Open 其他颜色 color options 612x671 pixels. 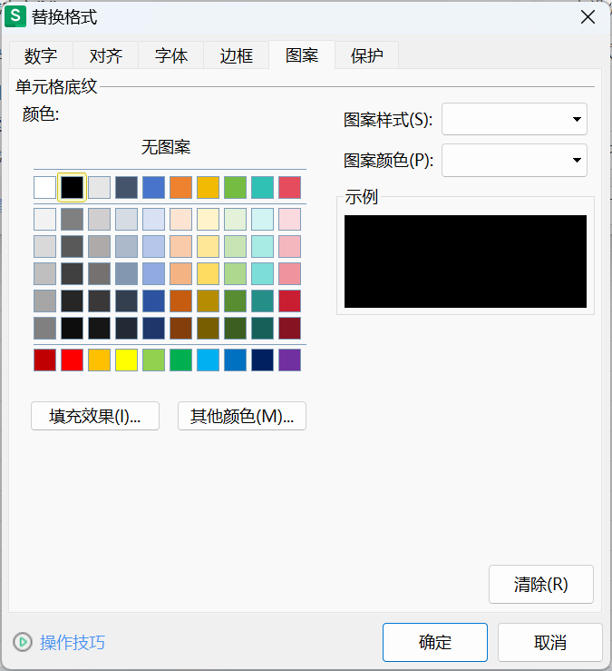tap(242, 416)
